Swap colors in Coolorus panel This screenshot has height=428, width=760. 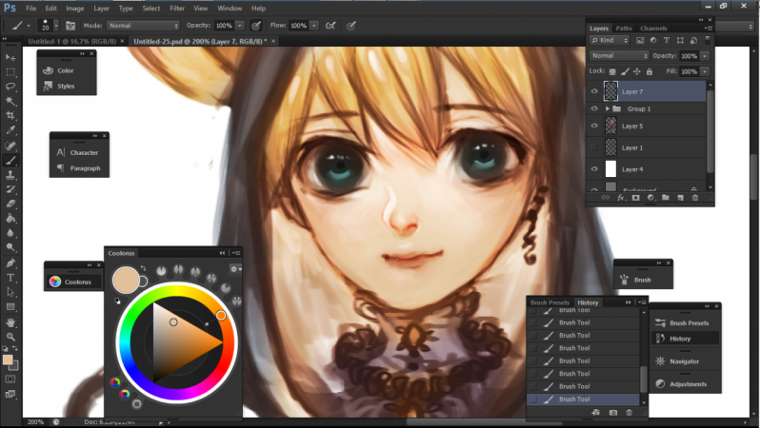[144, 268]
